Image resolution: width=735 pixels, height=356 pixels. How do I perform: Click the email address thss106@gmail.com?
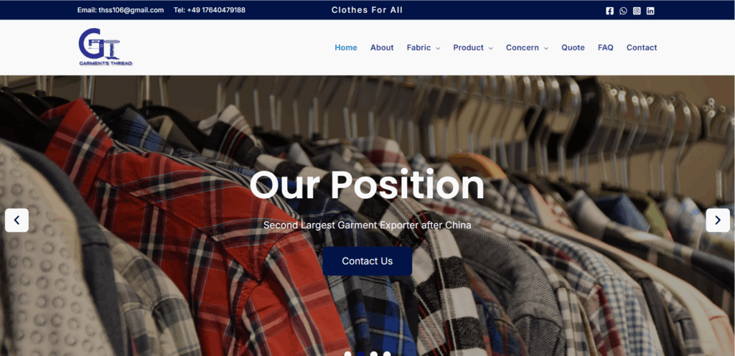[131, 10]
